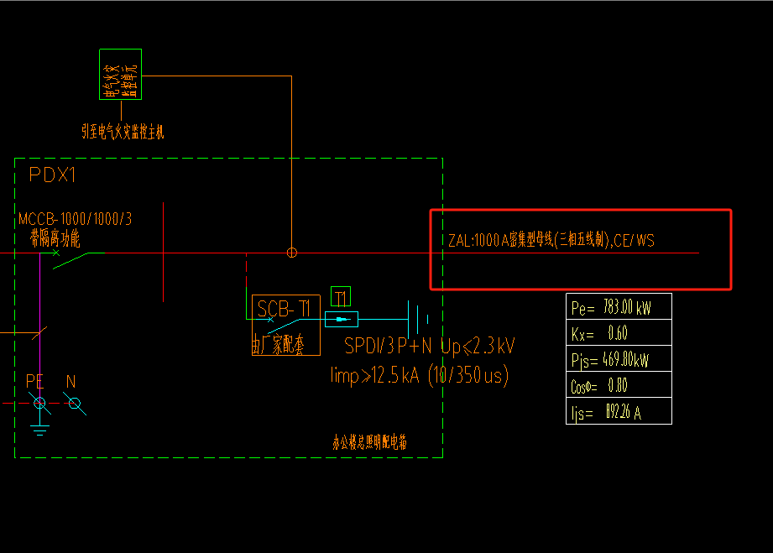Click the Ijs= 892.26 A table row
773x553 pixels.
[x=619, y=411]
